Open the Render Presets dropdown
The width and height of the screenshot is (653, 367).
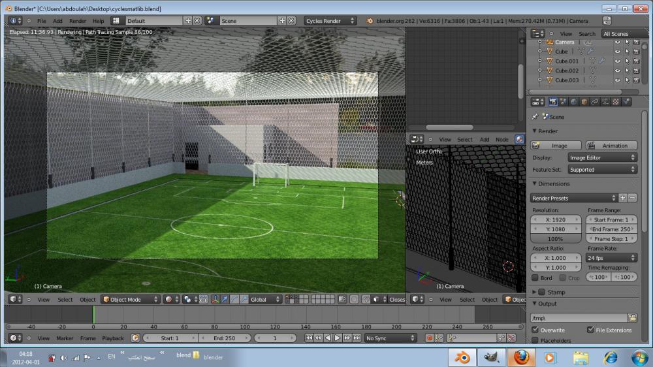(x=574, y=198)
